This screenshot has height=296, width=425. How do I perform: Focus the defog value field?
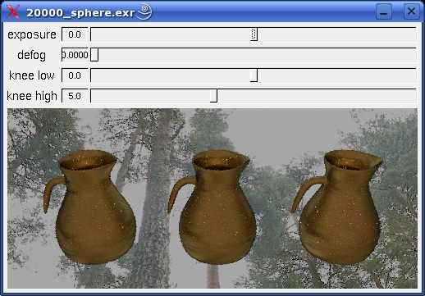(75, 55)
